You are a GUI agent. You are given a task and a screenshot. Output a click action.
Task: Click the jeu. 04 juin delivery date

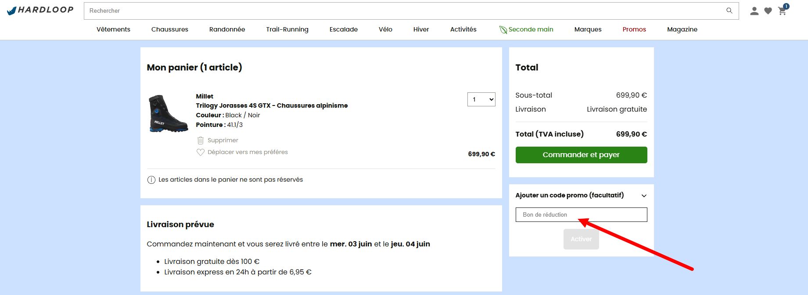click(x=410, y=244)
